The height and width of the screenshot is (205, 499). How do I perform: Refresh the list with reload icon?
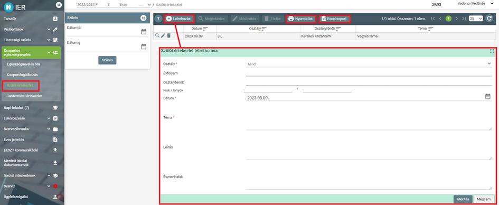[489, 19]
